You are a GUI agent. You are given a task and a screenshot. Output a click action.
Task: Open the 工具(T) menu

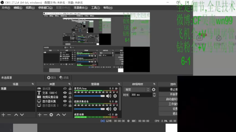(x=95, y=8)
